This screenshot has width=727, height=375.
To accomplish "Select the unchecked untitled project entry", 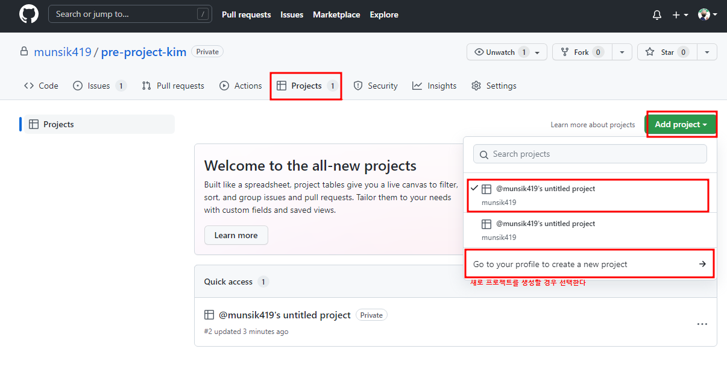I will [590, 230].
